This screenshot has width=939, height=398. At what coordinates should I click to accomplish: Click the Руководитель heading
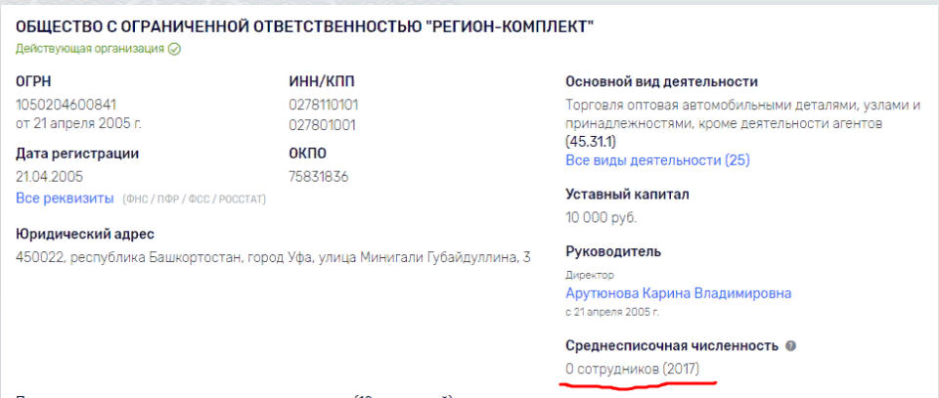[x=613, y=251]
